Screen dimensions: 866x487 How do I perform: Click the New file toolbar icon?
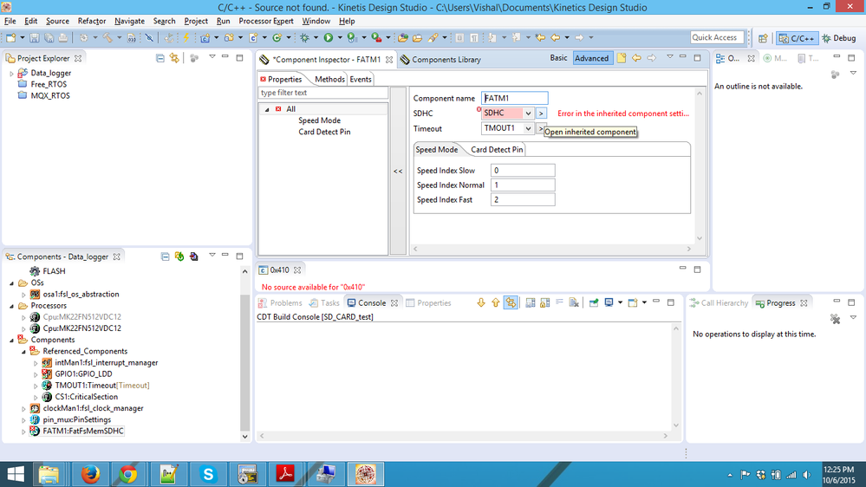tap(10, 37)
